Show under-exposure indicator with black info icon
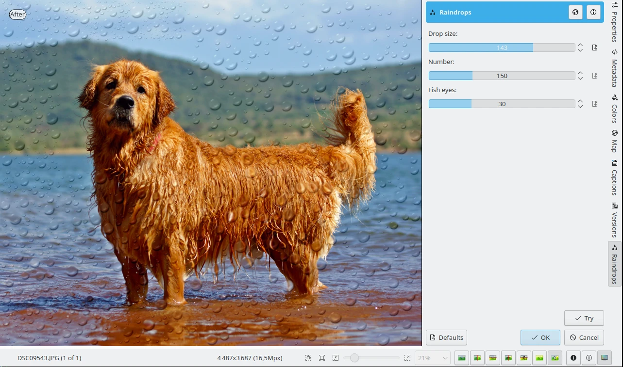 [x=573, y=358]
